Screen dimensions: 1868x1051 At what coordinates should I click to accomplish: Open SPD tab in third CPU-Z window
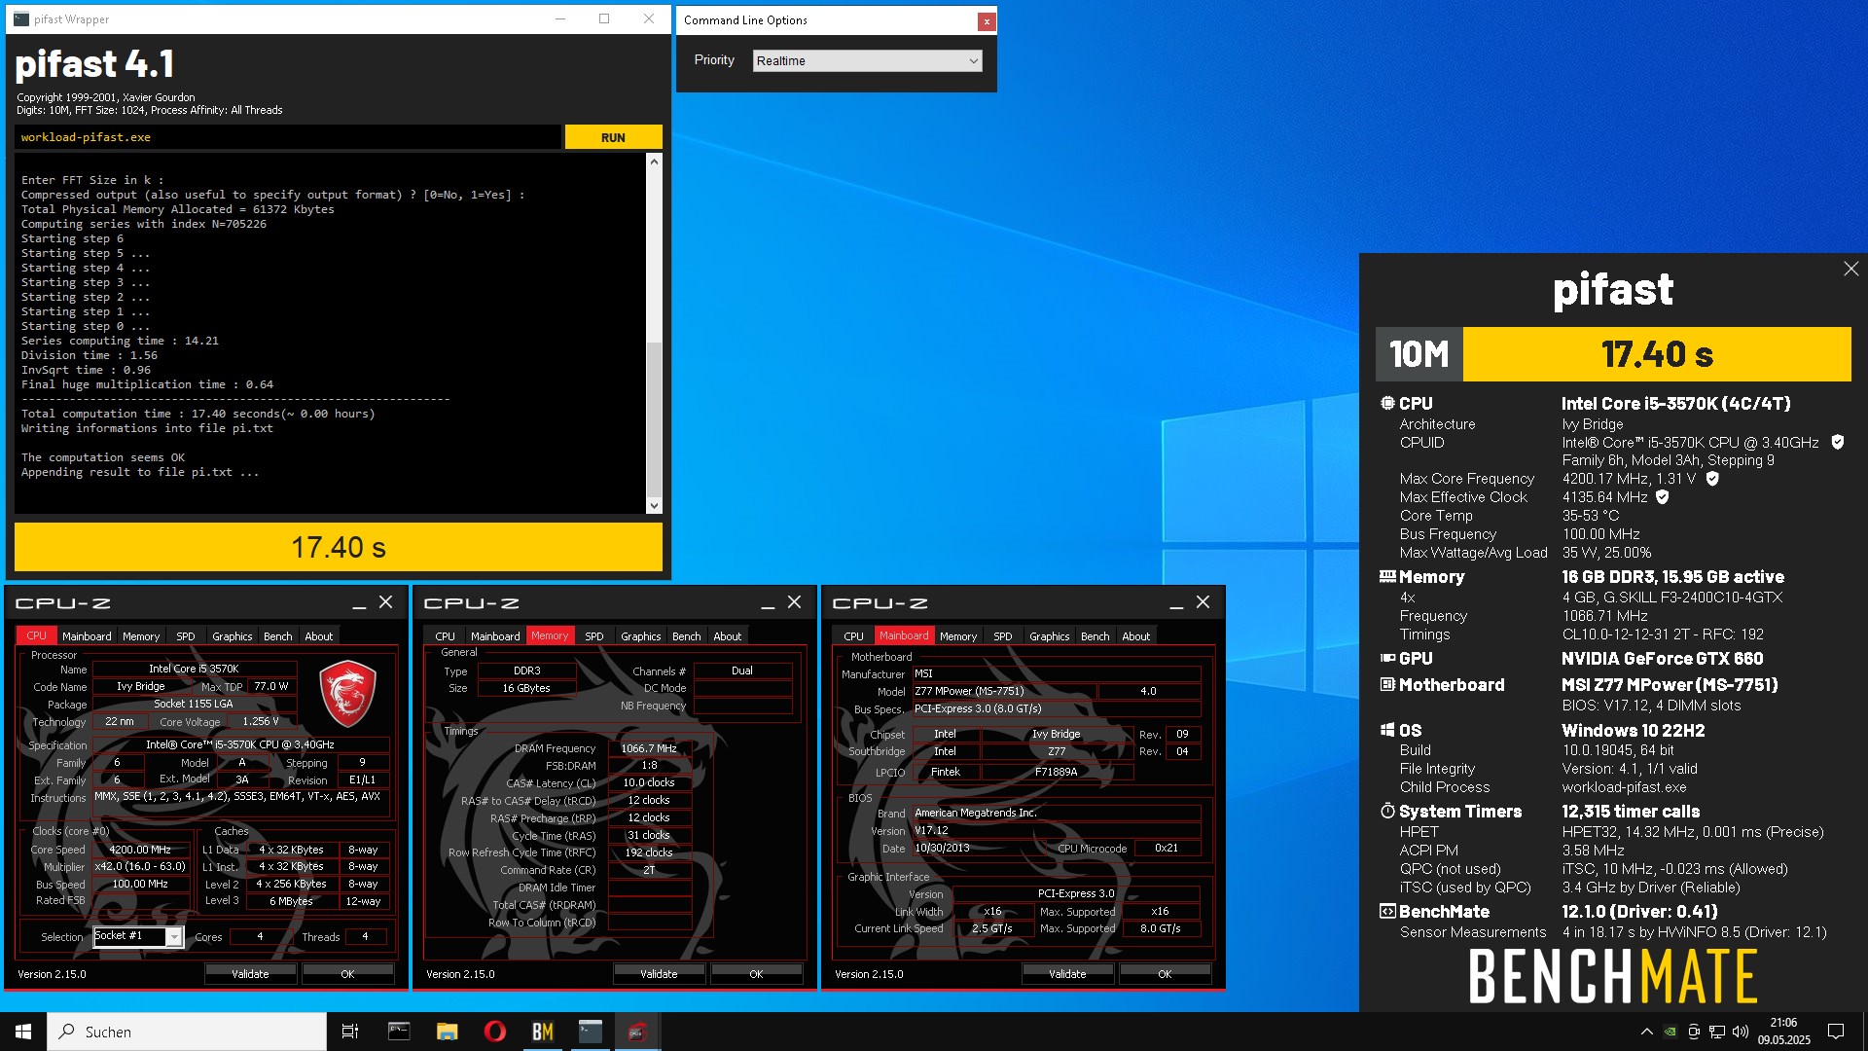1003,636
